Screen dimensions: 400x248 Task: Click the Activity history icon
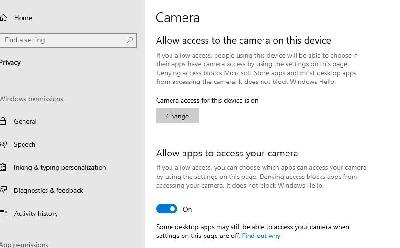3,213
